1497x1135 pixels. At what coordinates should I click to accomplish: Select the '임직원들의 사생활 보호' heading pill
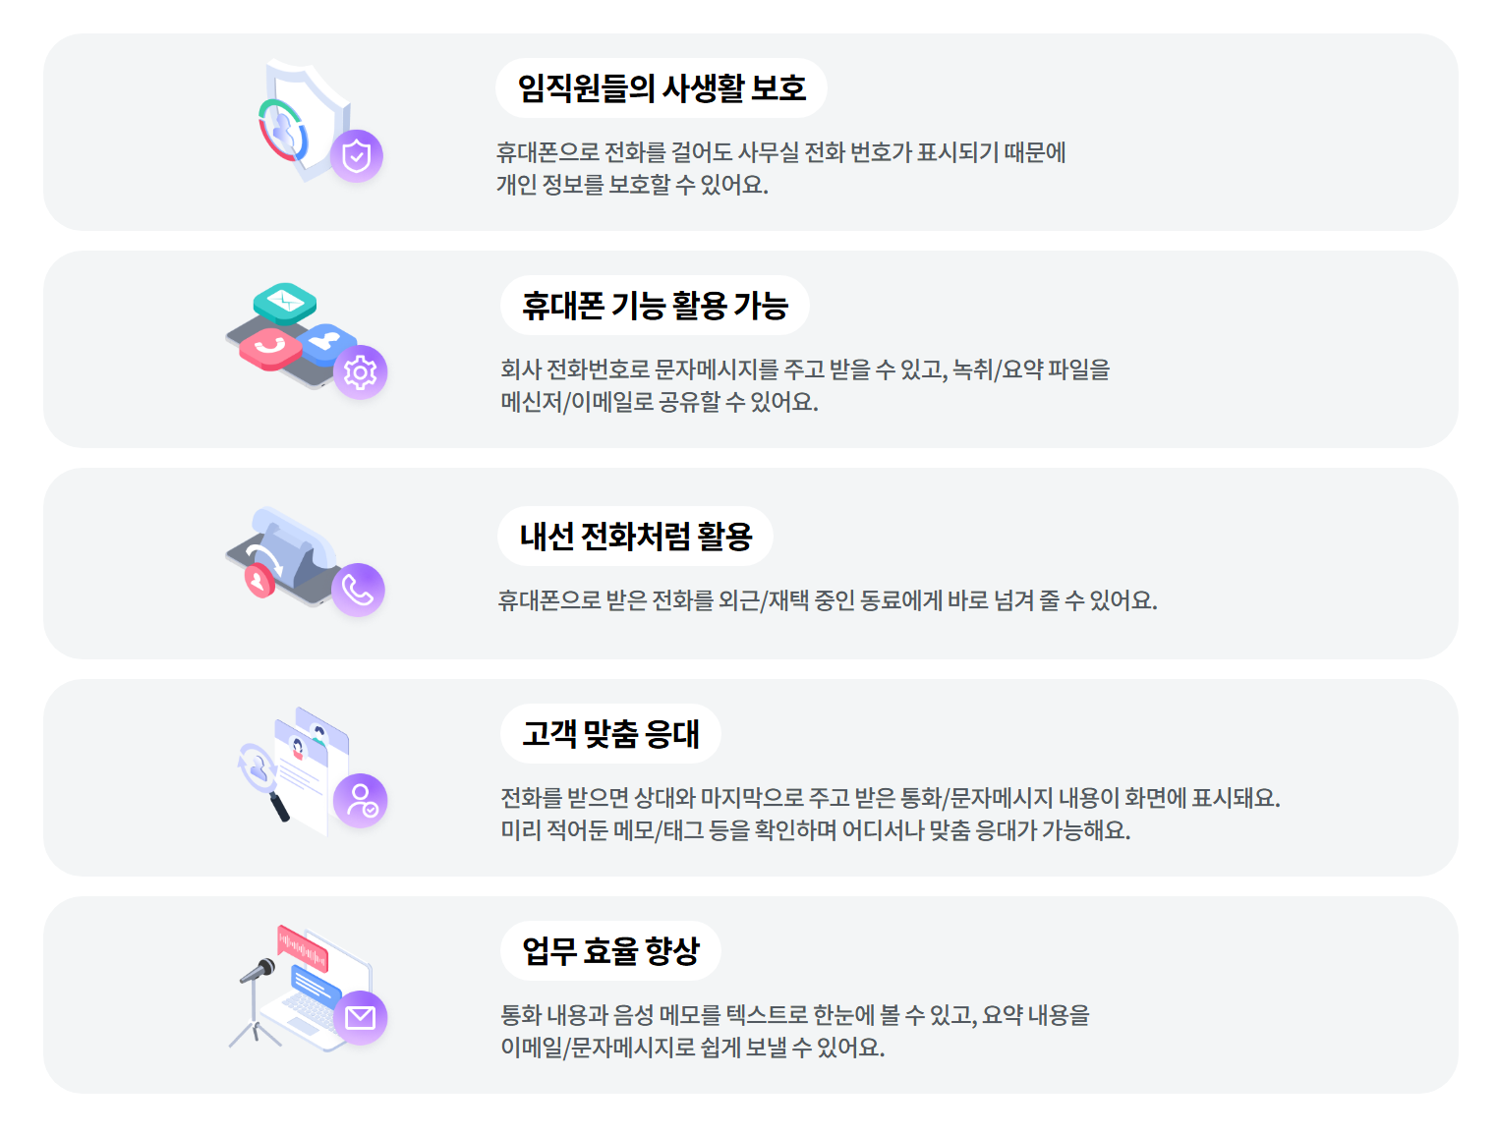tap(662, 88)
